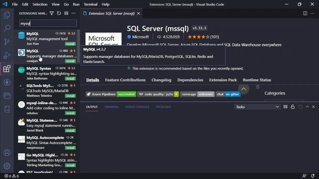This screenshot has height=179, width=319.
Task: Select the OUTPUT panel tab
Action: click(92, 107)
